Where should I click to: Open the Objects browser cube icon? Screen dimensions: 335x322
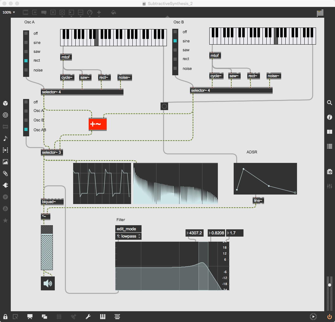pyautogui.click(x=5, y=103)
